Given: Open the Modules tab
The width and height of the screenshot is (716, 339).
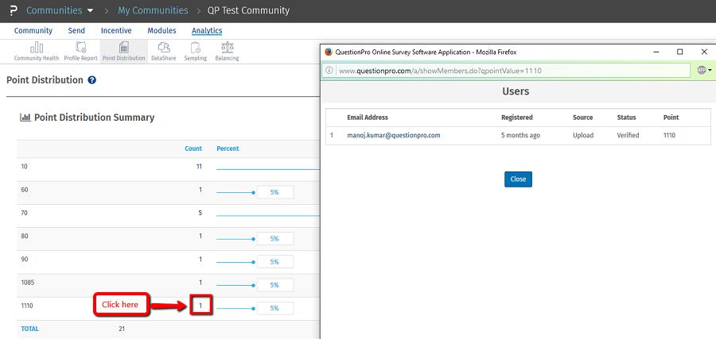Looking at the screenshot, I should [x=161, y=31].
